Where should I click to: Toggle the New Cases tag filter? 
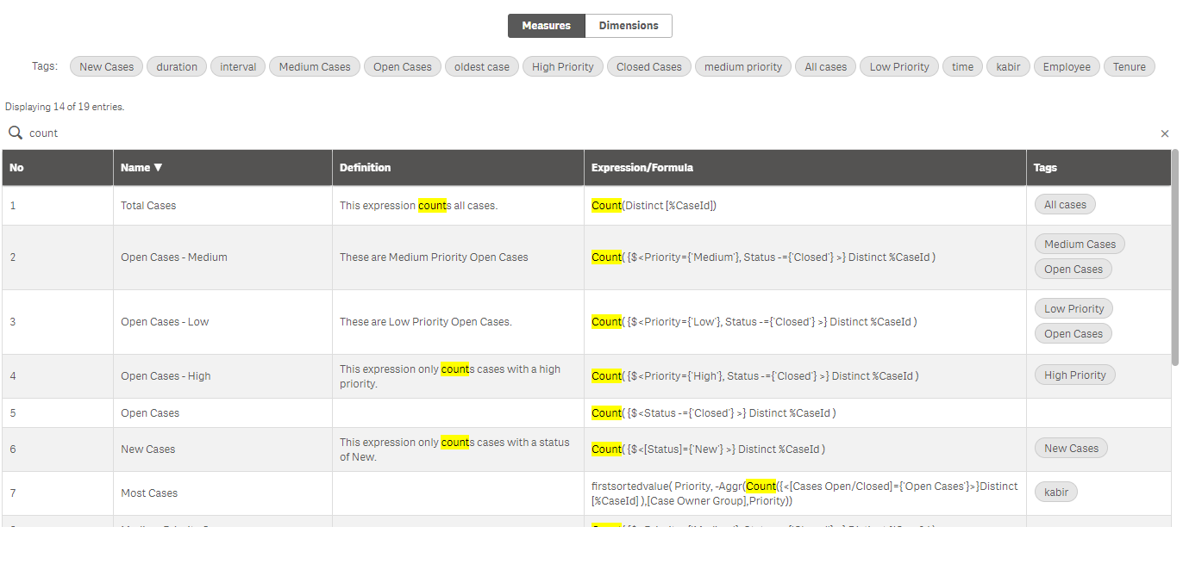(107, 66)
